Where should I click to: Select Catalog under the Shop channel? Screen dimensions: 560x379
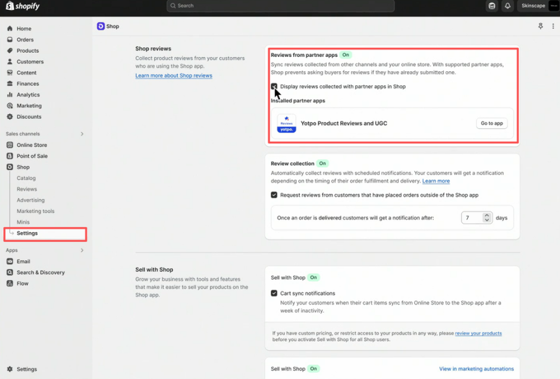pyautogui.click(x=26, y=178)
